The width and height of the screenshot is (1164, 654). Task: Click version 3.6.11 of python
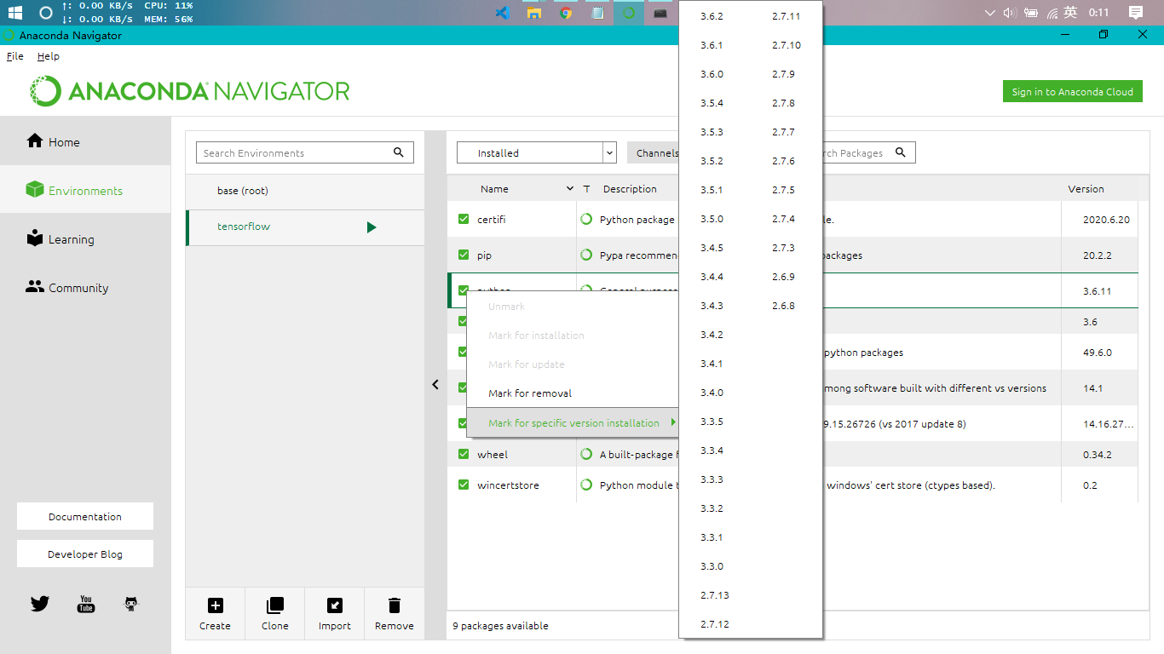coord(1097,290)
